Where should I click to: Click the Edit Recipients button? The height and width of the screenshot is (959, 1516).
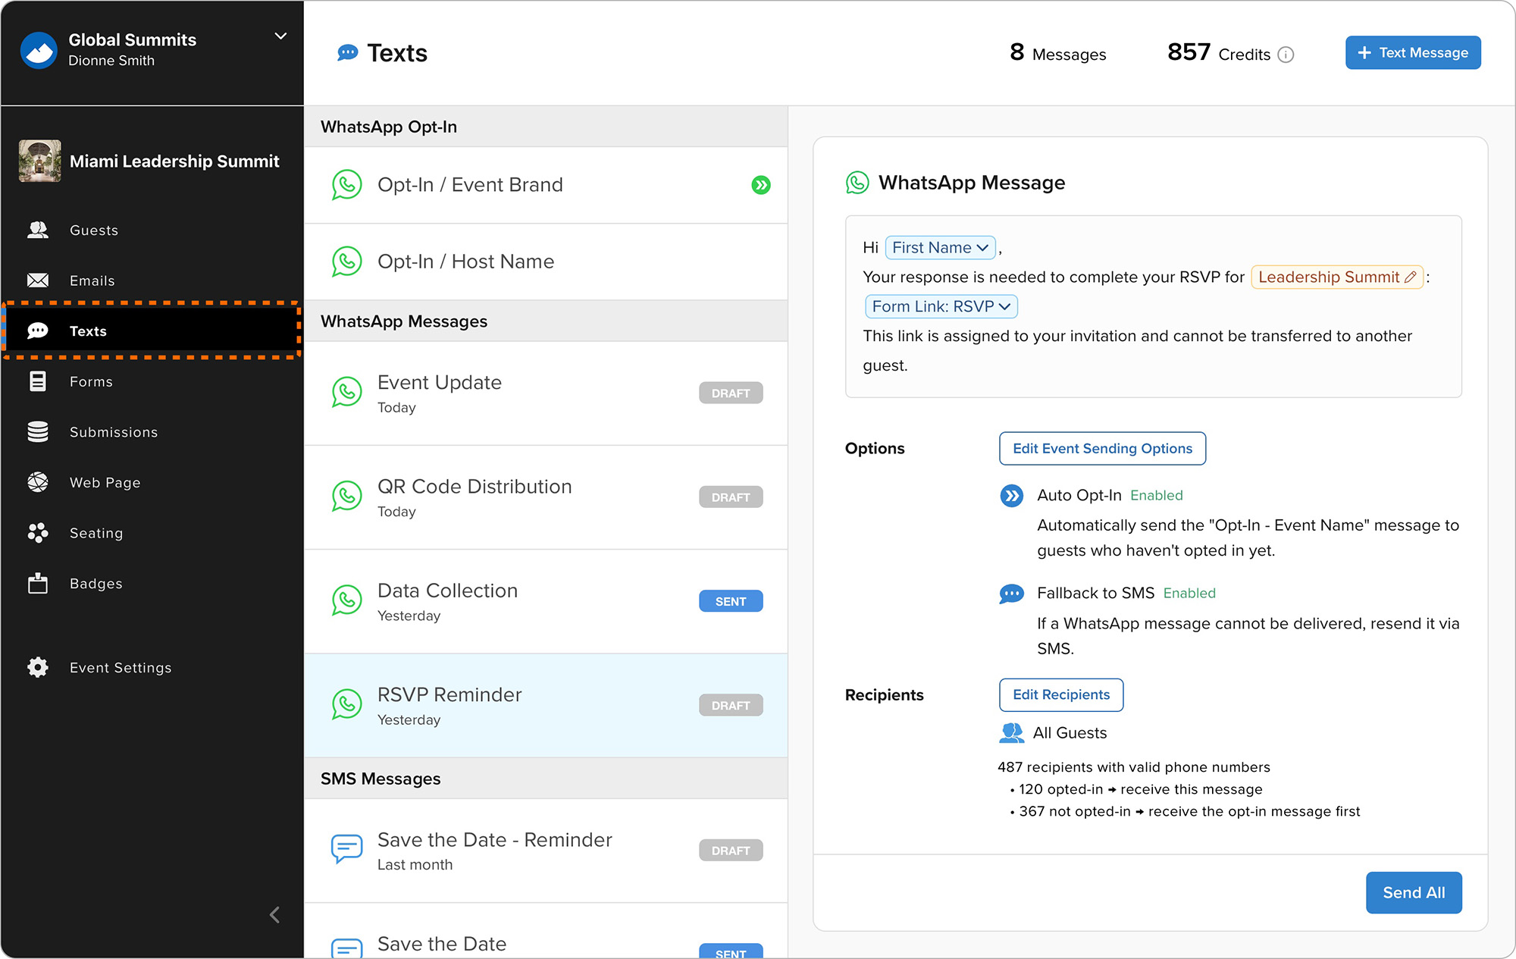pyautogui.click(x=1061, y=694)
